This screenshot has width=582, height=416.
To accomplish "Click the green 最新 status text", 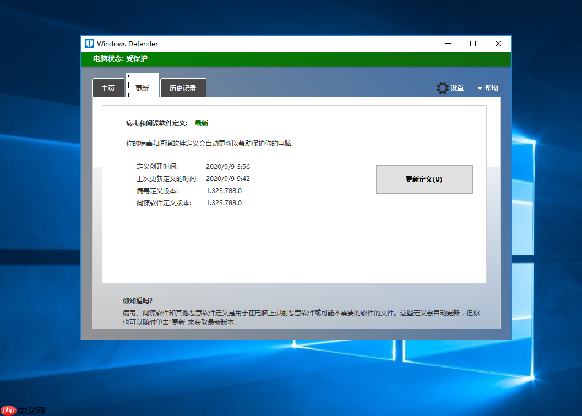I will [202, 123].
